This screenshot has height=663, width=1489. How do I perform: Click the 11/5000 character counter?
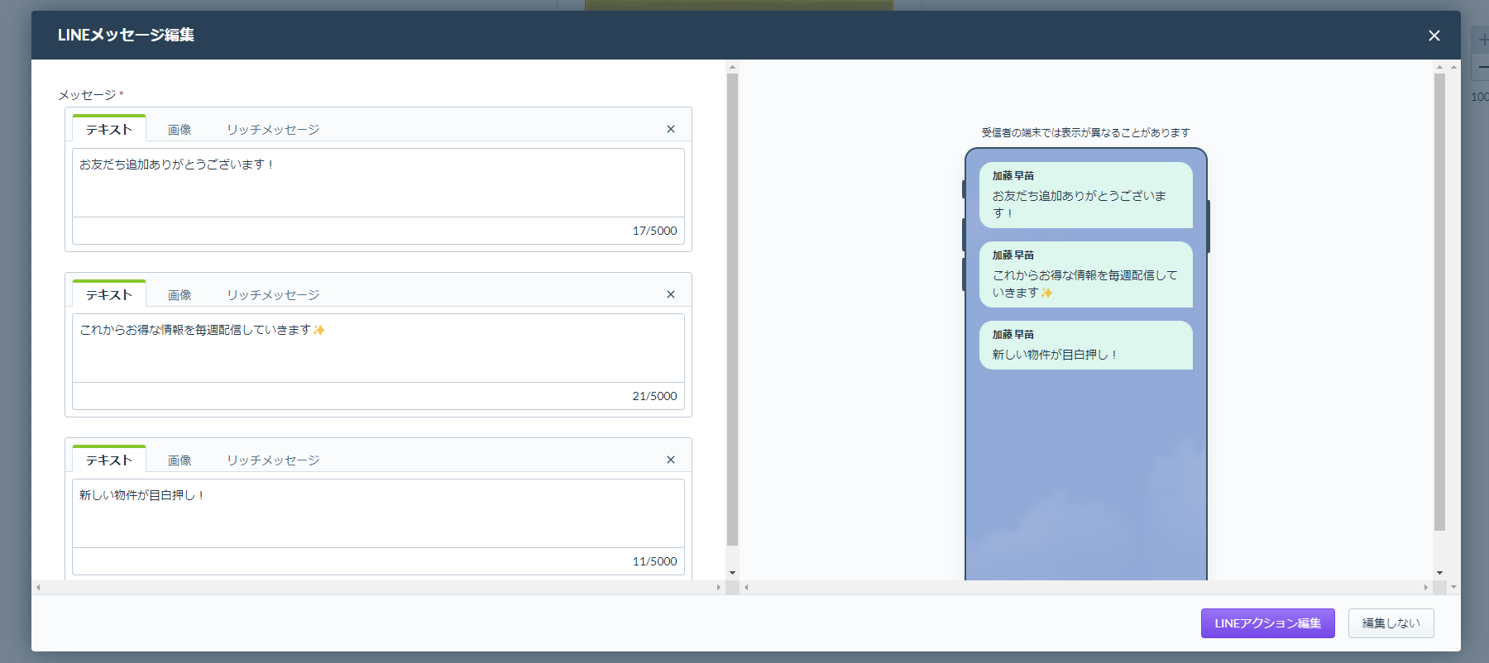click(654, 561)
